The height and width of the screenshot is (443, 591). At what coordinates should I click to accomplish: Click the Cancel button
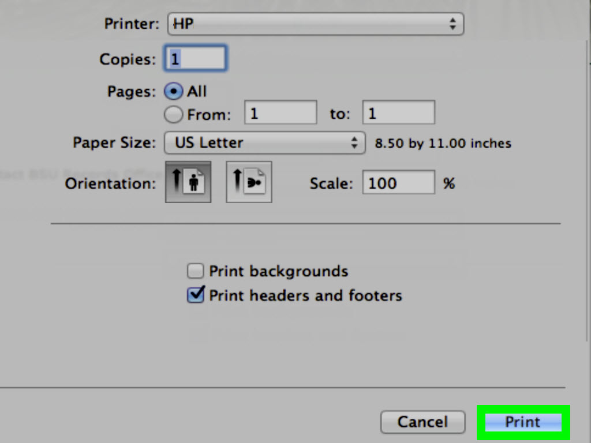(x=423, y=422)
